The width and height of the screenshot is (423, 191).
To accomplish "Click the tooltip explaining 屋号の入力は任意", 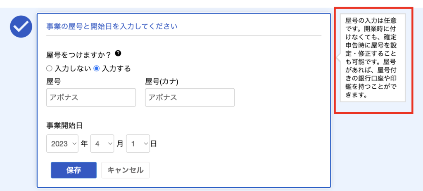I will [372, 58].
